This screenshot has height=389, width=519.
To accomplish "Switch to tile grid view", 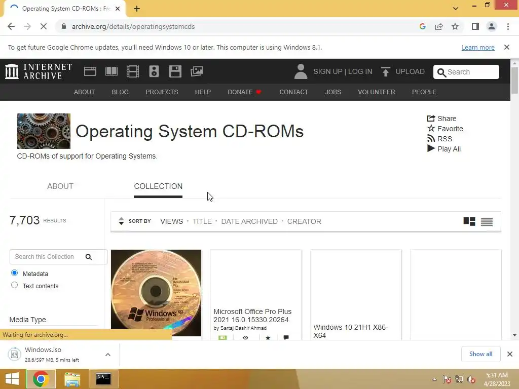I will pos(469,221).
